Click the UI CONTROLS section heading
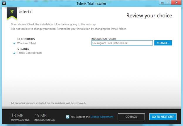 26,39
